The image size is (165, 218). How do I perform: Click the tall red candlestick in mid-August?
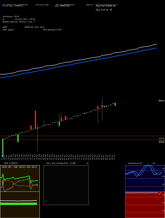click(35, 120)
